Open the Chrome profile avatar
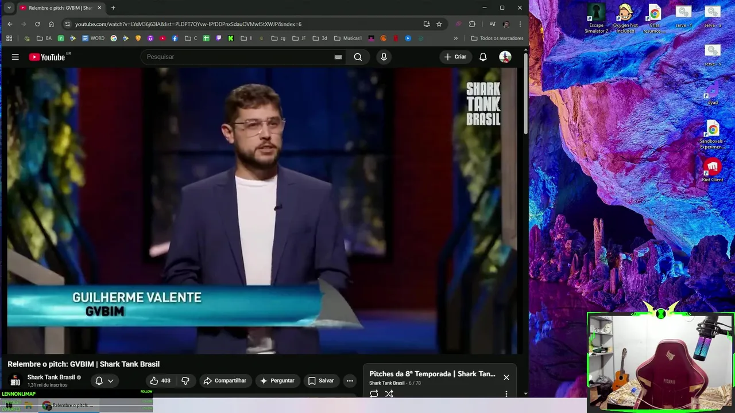The height and width of the screenshot is (413, 735). tap(506, 24)
